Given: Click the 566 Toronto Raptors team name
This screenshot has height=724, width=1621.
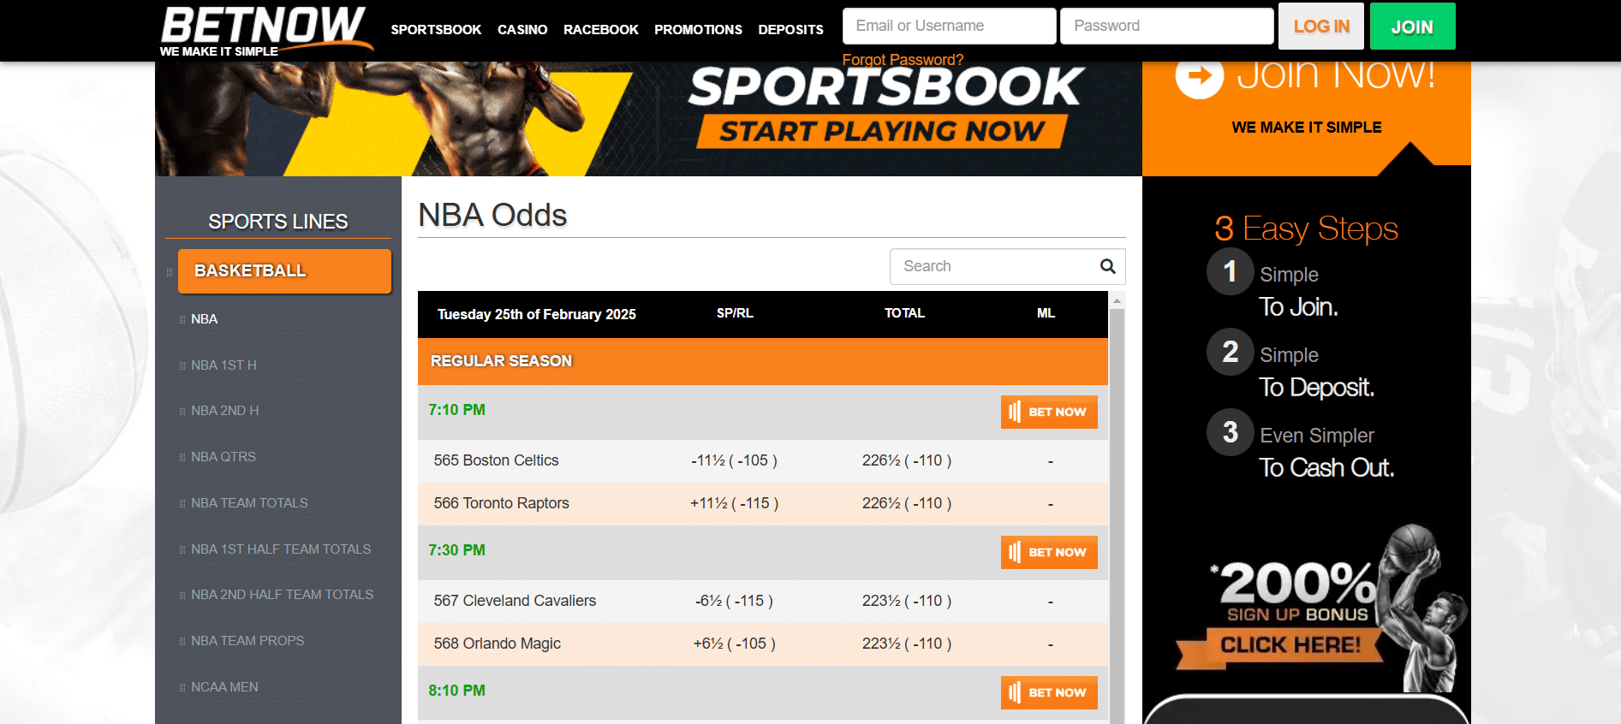Looking at the screenshot, I should (x=501, y=503).
